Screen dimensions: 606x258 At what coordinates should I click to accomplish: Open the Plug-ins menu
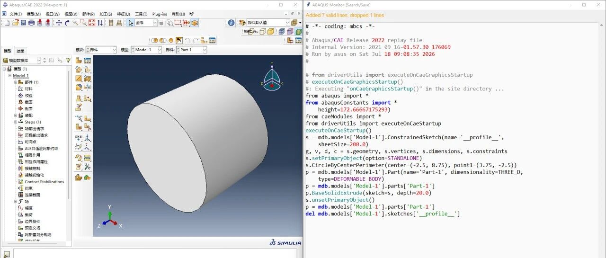pos(160,14)
